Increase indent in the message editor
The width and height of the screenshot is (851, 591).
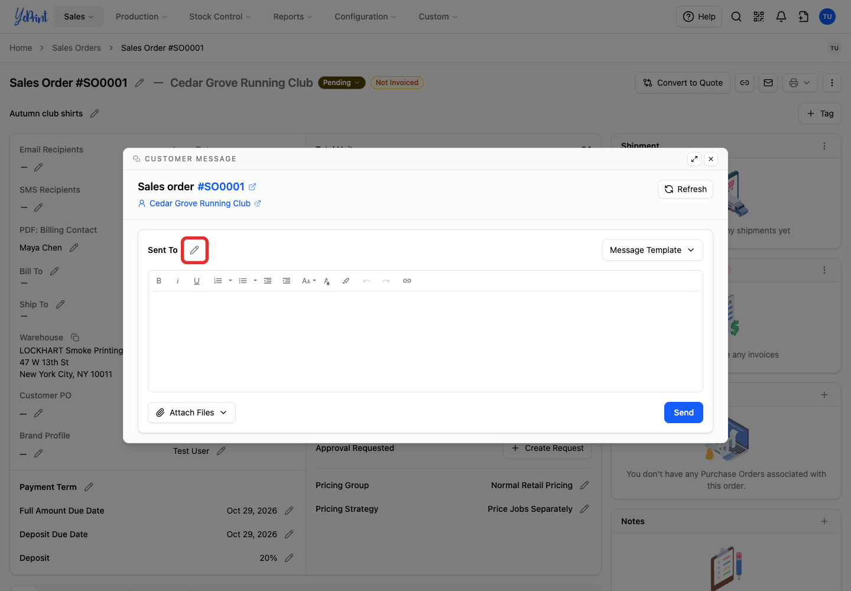point(287,281)
